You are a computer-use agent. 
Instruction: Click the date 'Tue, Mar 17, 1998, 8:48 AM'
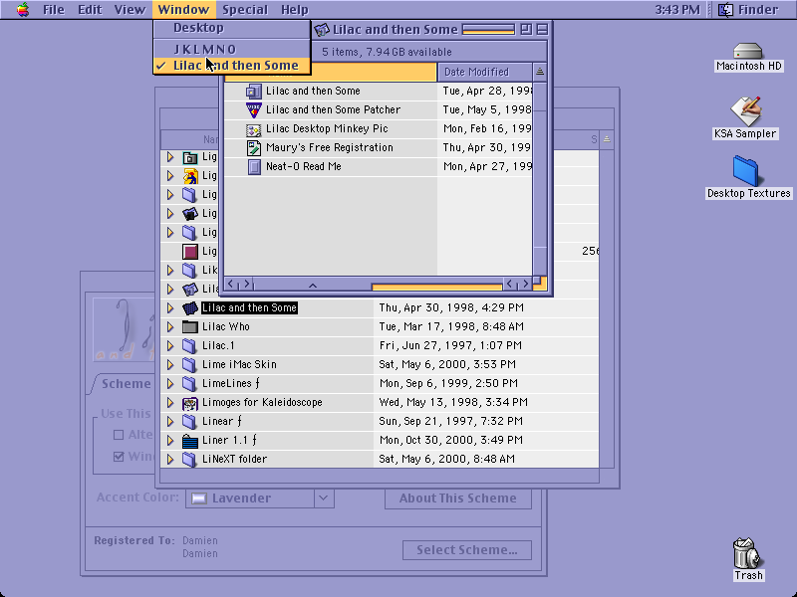point(451,327)
